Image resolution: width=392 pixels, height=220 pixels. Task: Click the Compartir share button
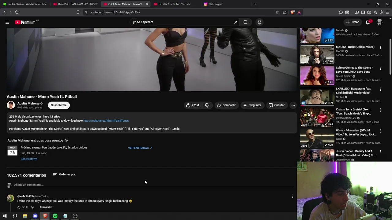(x=226, y=105)
